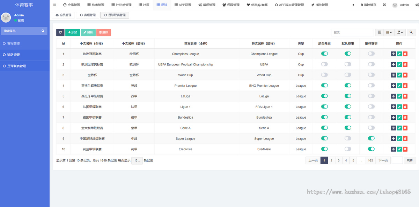Open the columns grid dropdown

[x=389, y=32]
